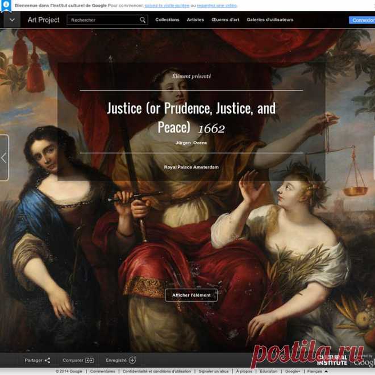375x375 pixels.
Task: Click the plus circle icon beside Enregistré
Action: 132,360
